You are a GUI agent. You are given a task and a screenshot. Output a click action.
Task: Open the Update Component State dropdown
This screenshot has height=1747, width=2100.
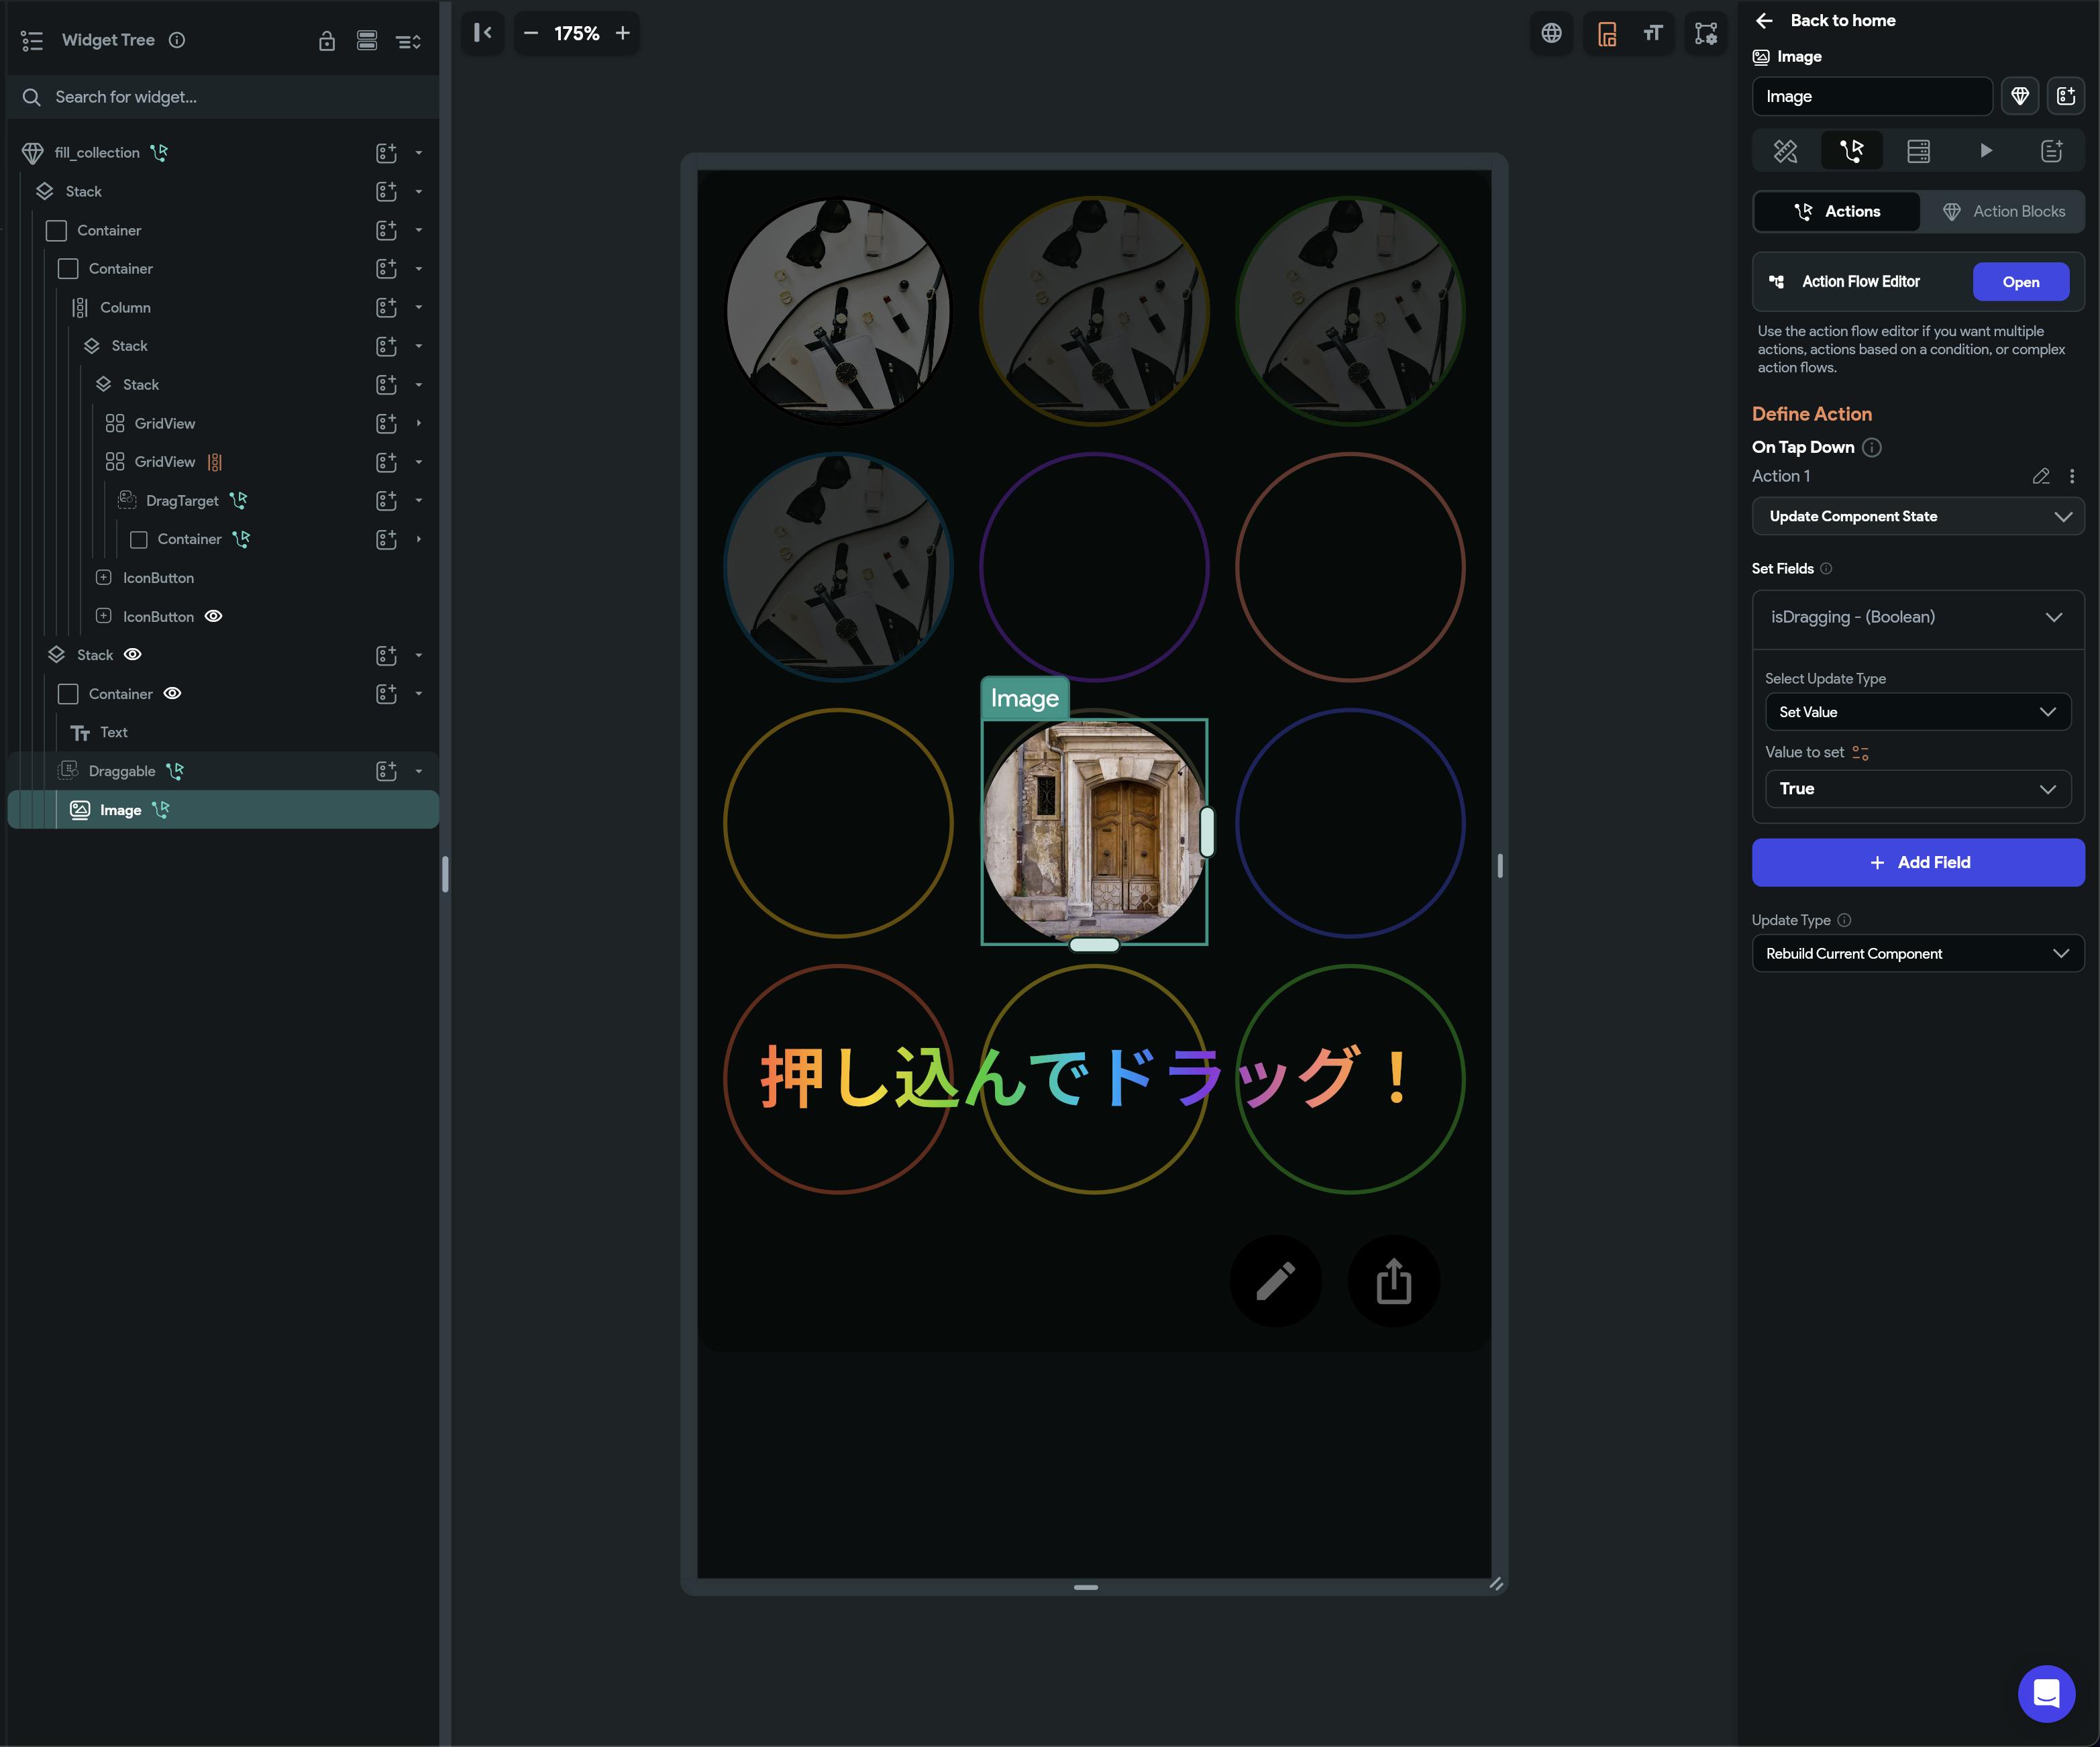tap(1917, 516)
